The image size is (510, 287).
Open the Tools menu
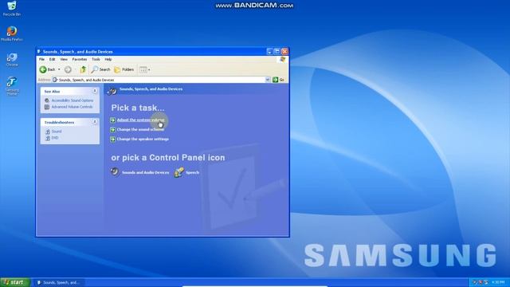[96, 59]
